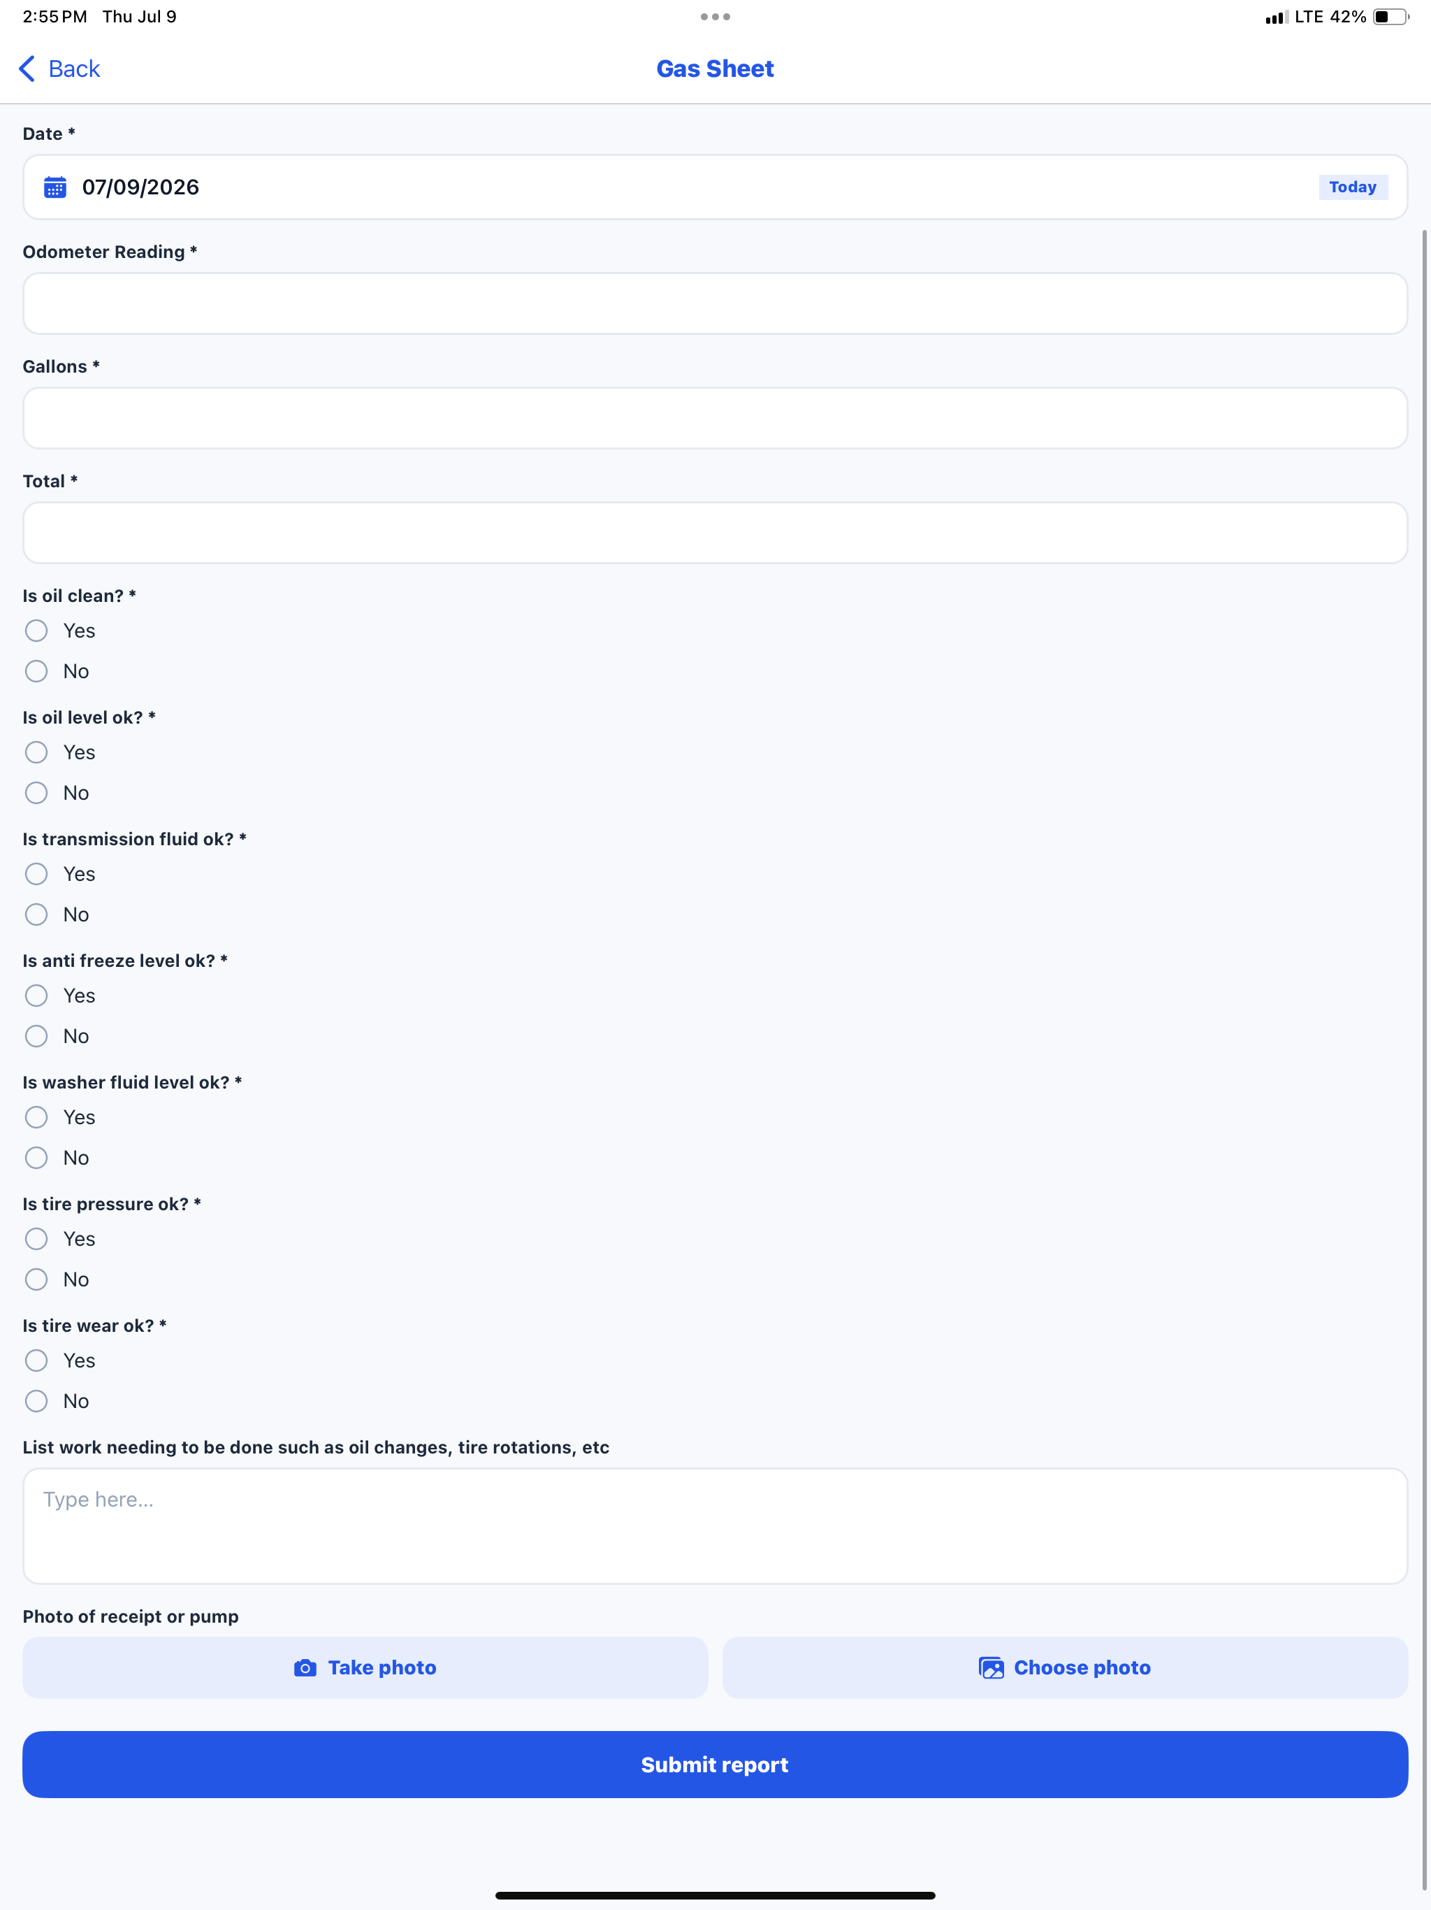Select No for Is oil level ok
The image size is (1431, 1910).
[36, 794]
